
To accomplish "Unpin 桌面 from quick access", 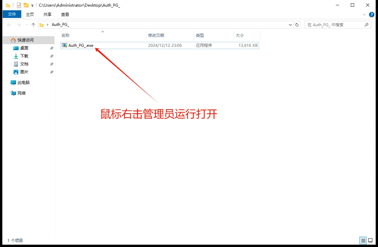I will tap(51, 48).
